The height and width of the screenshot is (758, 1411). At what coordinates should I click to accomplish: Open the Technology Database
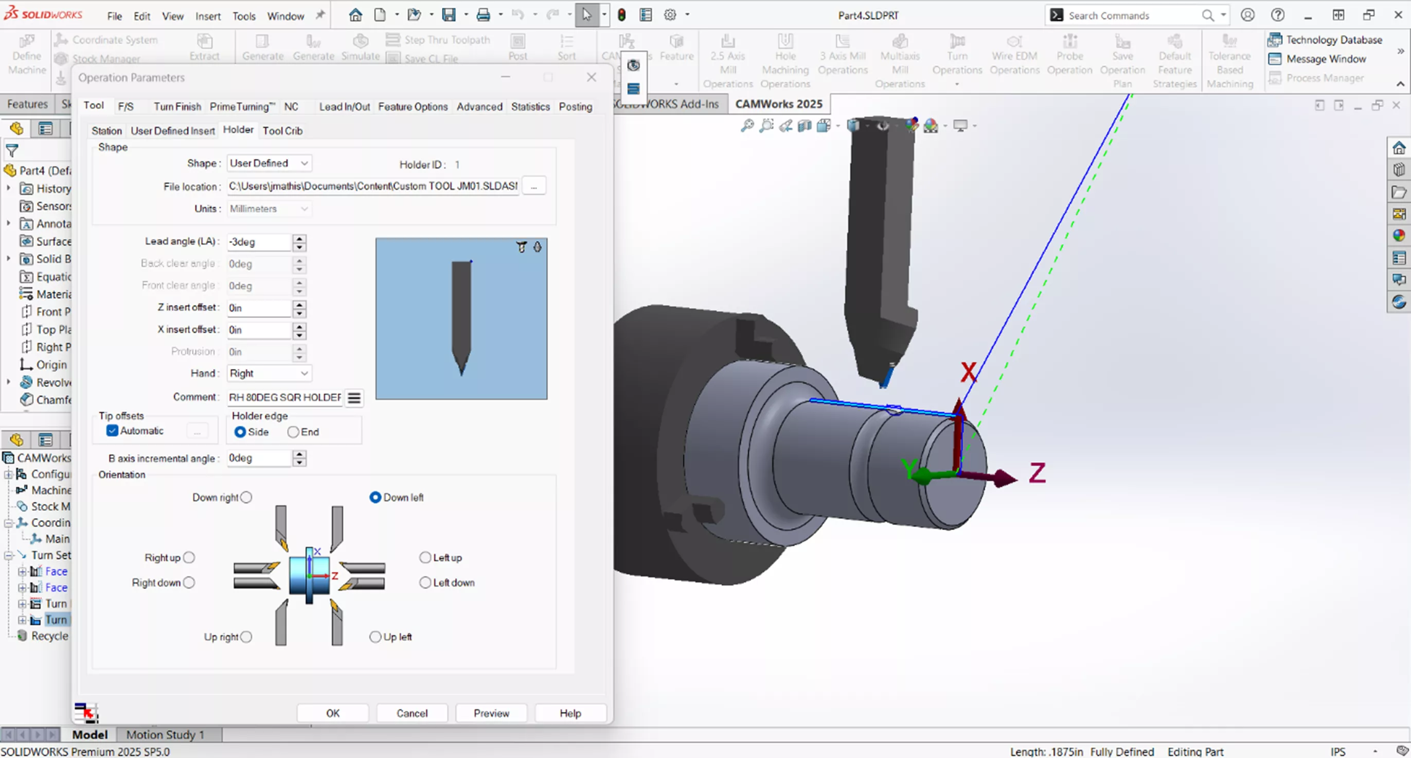click(1326, 40)
